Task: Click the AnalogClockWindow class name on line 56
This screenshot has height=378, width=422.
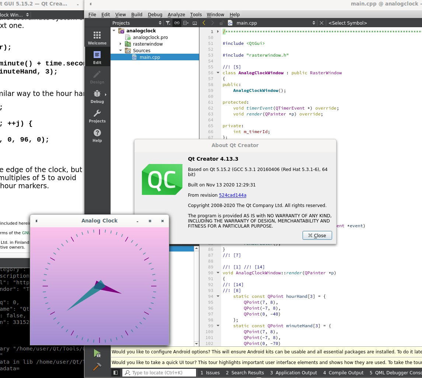Action: point(261,73)
